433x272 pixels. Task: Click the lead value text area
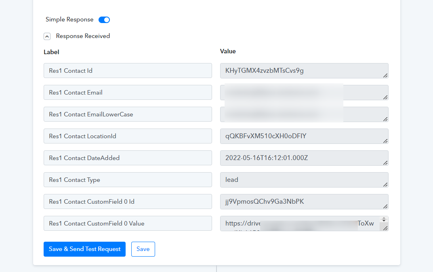[304, 180]
